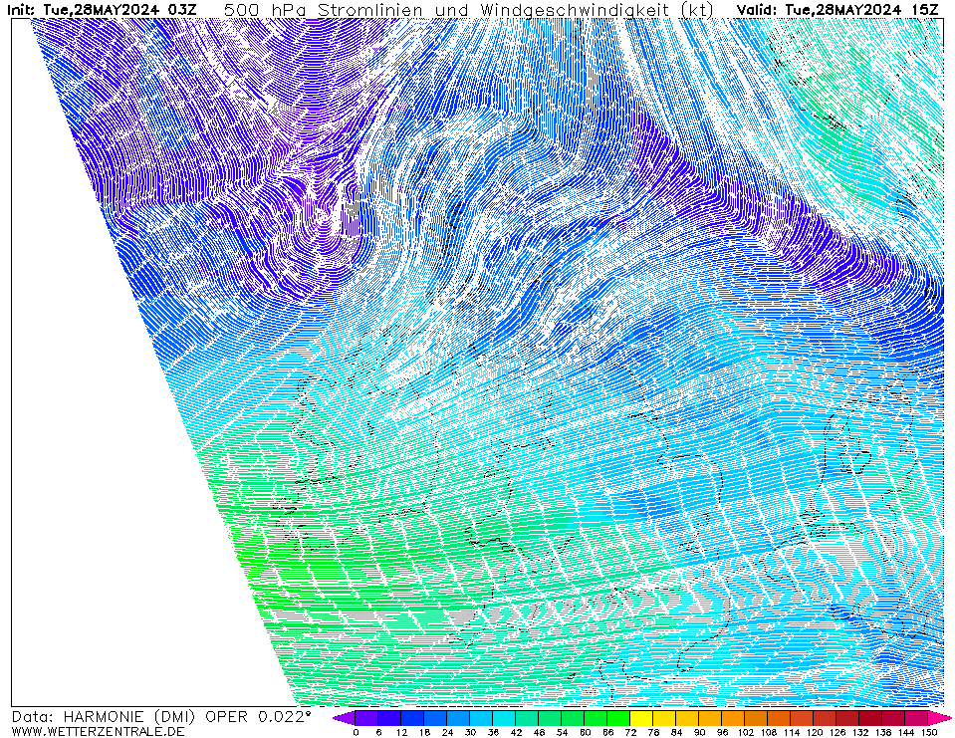Click the 'Data: HARMONIE (DMI) OPER 0.022°' label
This screenshot has width=955, height=738.
[160, 717]
